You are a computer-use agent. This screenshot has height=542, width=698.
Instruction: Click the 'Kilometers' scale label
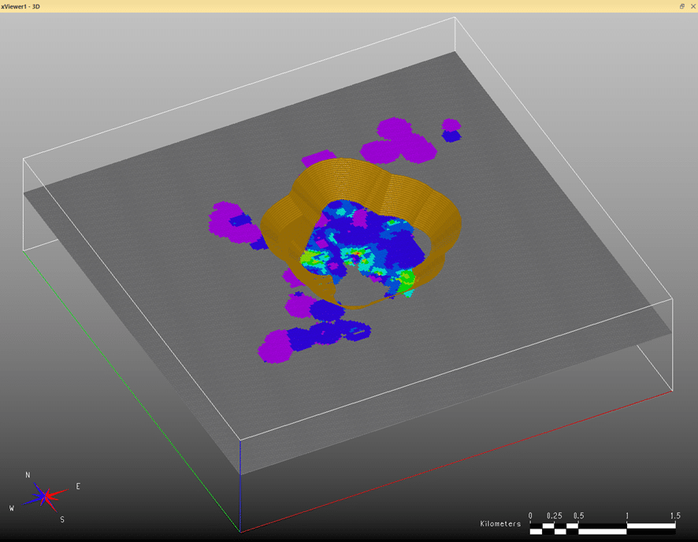[x=500, y=524]
